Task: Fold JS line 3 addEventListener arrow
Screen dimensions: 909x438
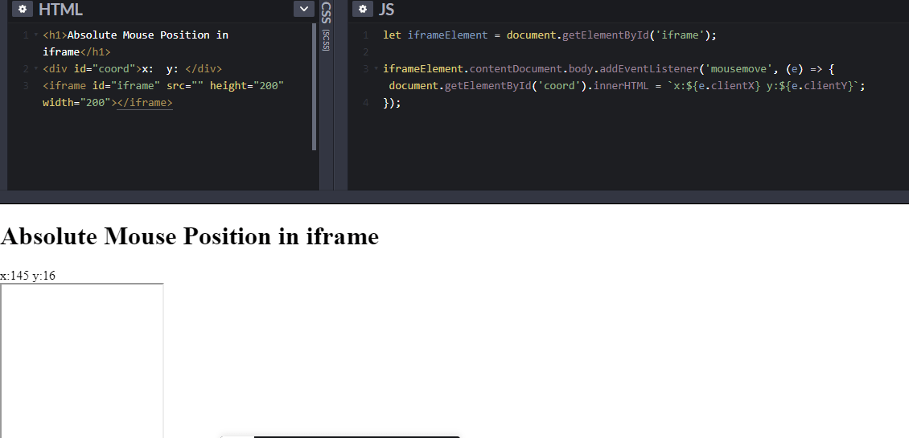Action: pos(376,69)
